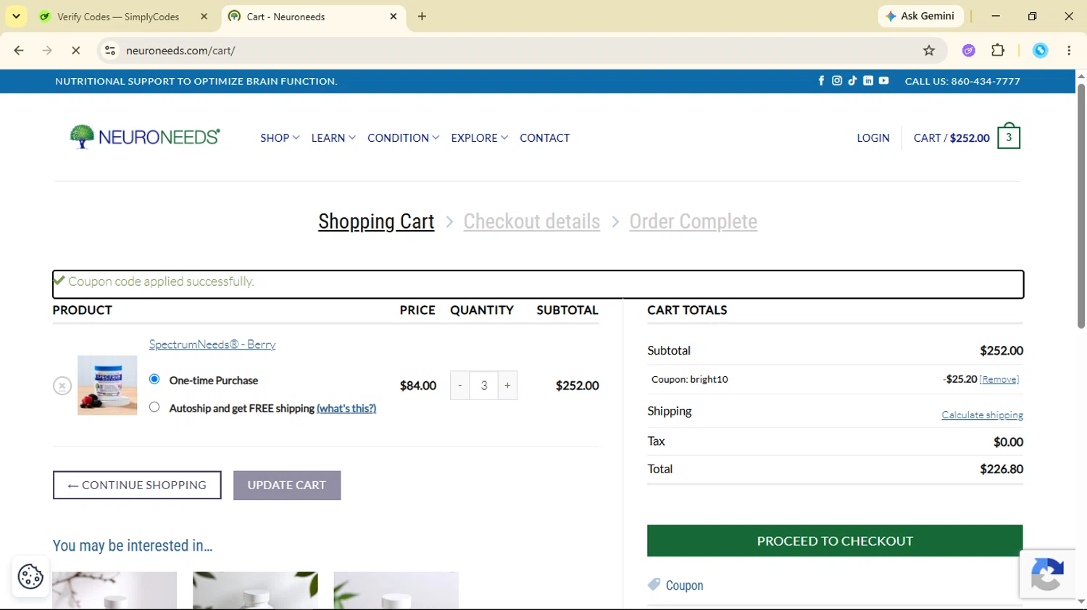The height and width of the screenshot is (610, 1087).
Task: Open the TikTok social icon
Action: pos(852,81)
